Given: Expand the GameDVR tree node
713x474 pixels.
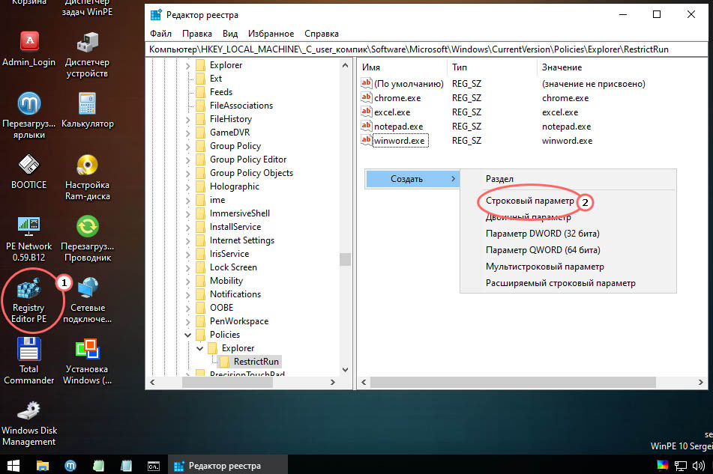Looking at the screenshot, I should click(187, 133).
